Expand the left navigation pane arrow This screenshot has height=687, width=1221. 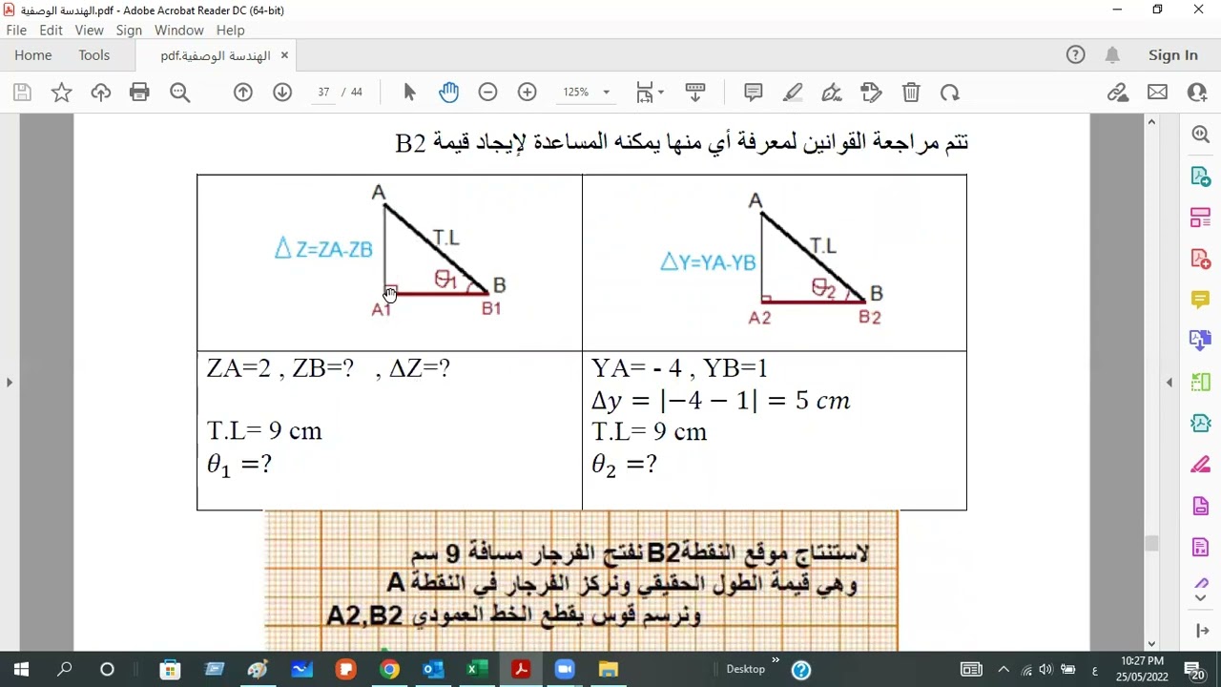pos(10,383)
